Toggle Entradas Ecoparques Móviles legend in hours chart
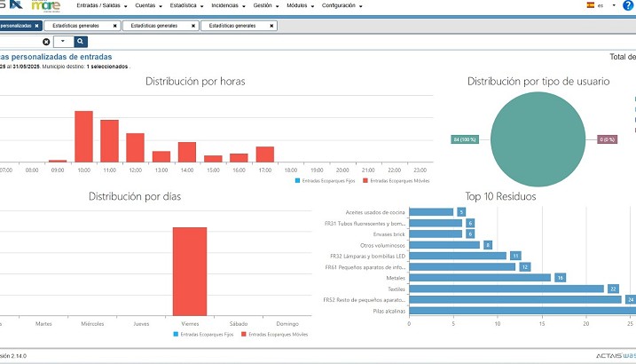636x364 pixels. tap(388, 180)
